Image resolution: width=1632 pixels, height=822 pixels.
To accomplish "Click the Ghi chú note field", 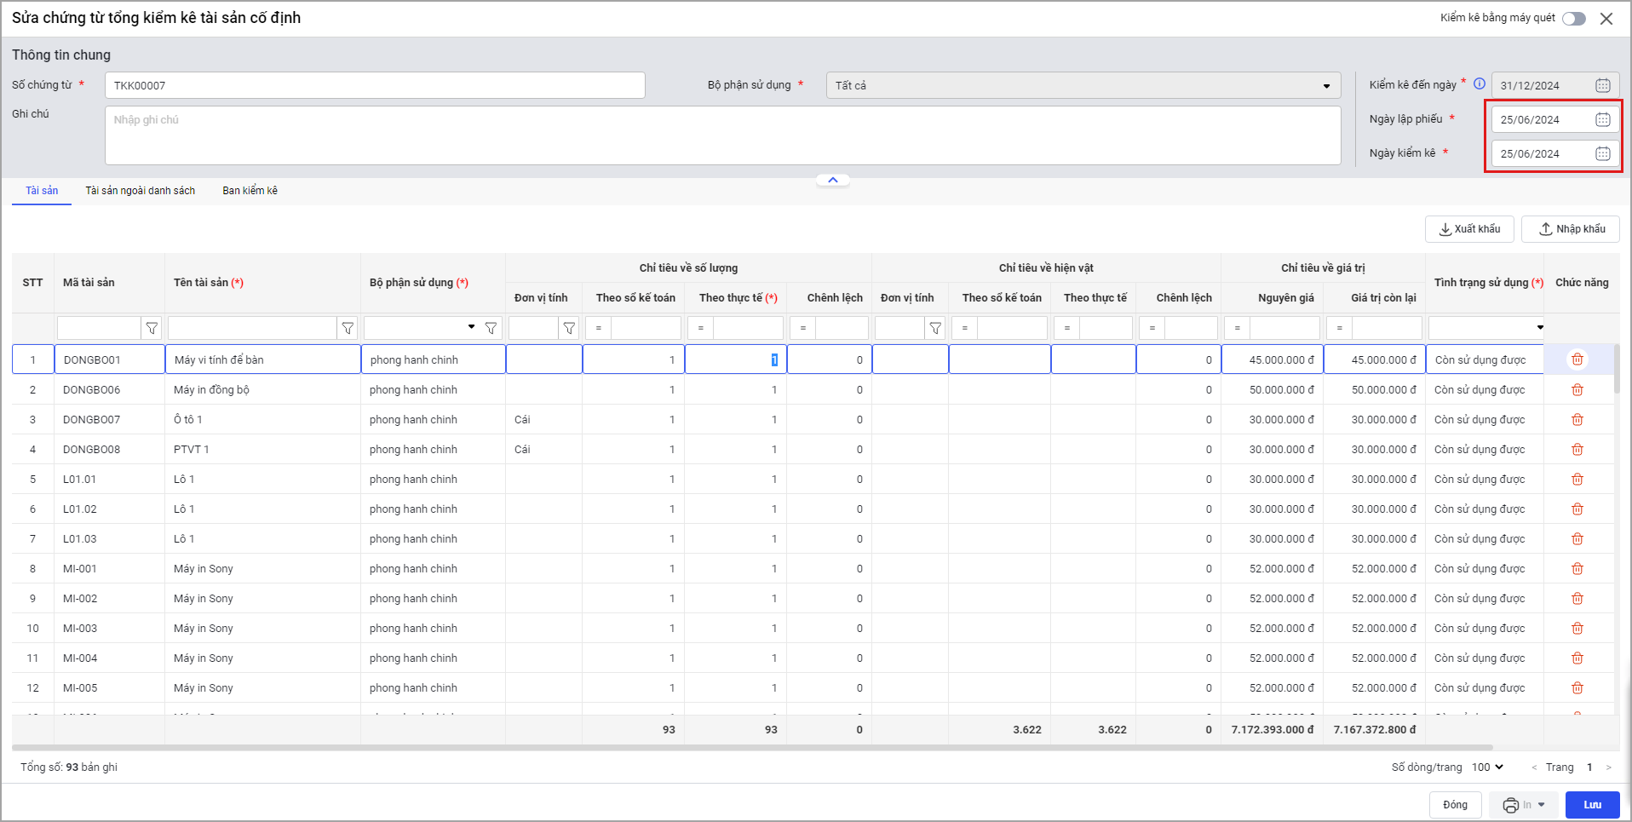I will (x=722, y=135).
